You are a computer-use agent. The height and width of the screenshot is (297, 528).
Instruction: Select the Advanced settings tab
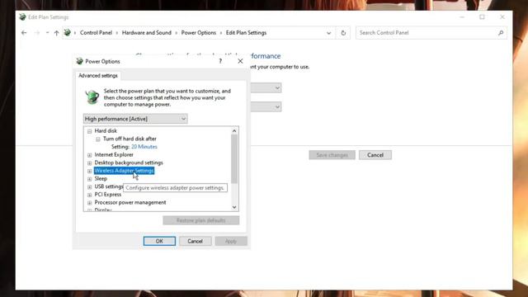tap(98, 75)
